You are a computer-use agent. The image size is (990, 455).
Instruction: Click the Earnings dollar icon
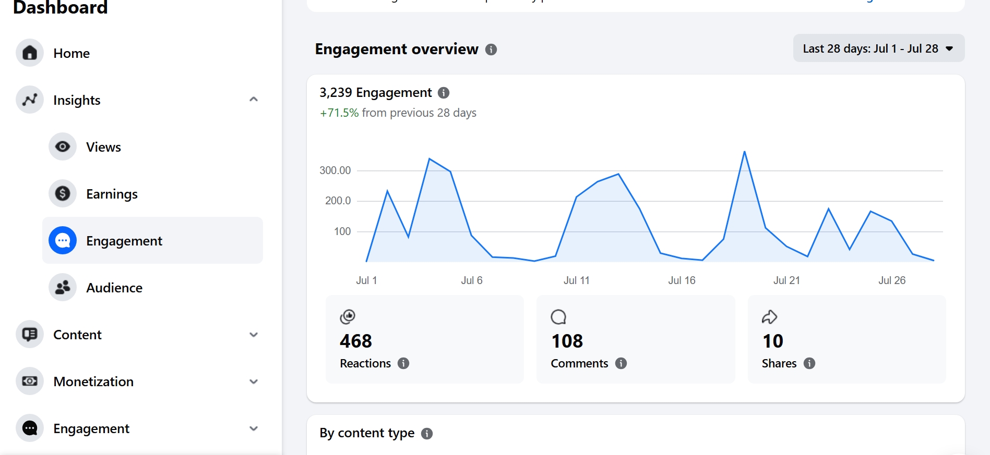click(63, 193)
